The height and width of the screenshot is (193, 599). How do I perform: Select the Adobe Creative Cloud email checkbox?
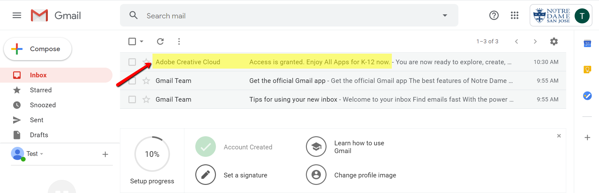point(132,62)
